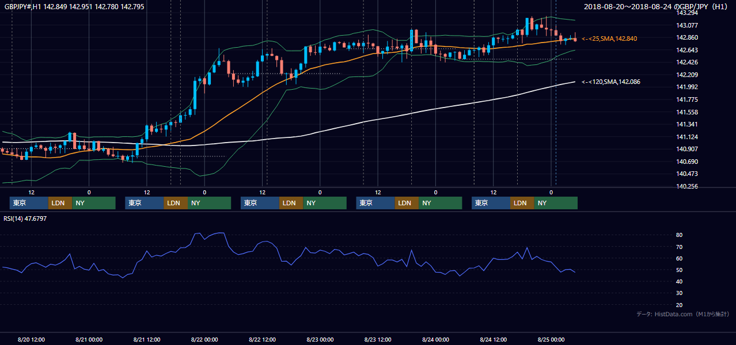Select NY session block above 8/25 00:00 label
Viewport: 736px width, 345px height.
(556, 203)
